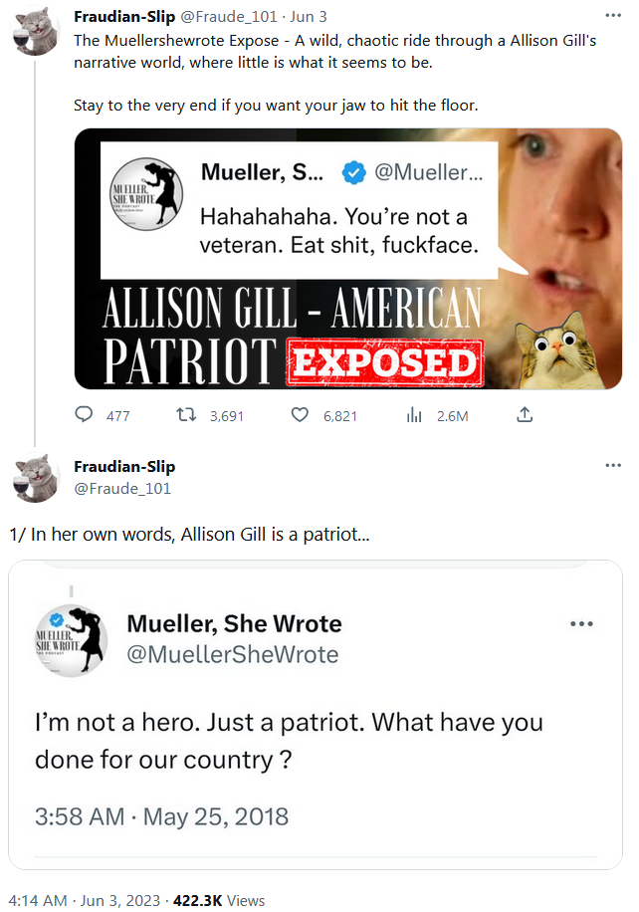
Task: Retweet the Muellershewrote Expose post
Action: click(184, 415)
